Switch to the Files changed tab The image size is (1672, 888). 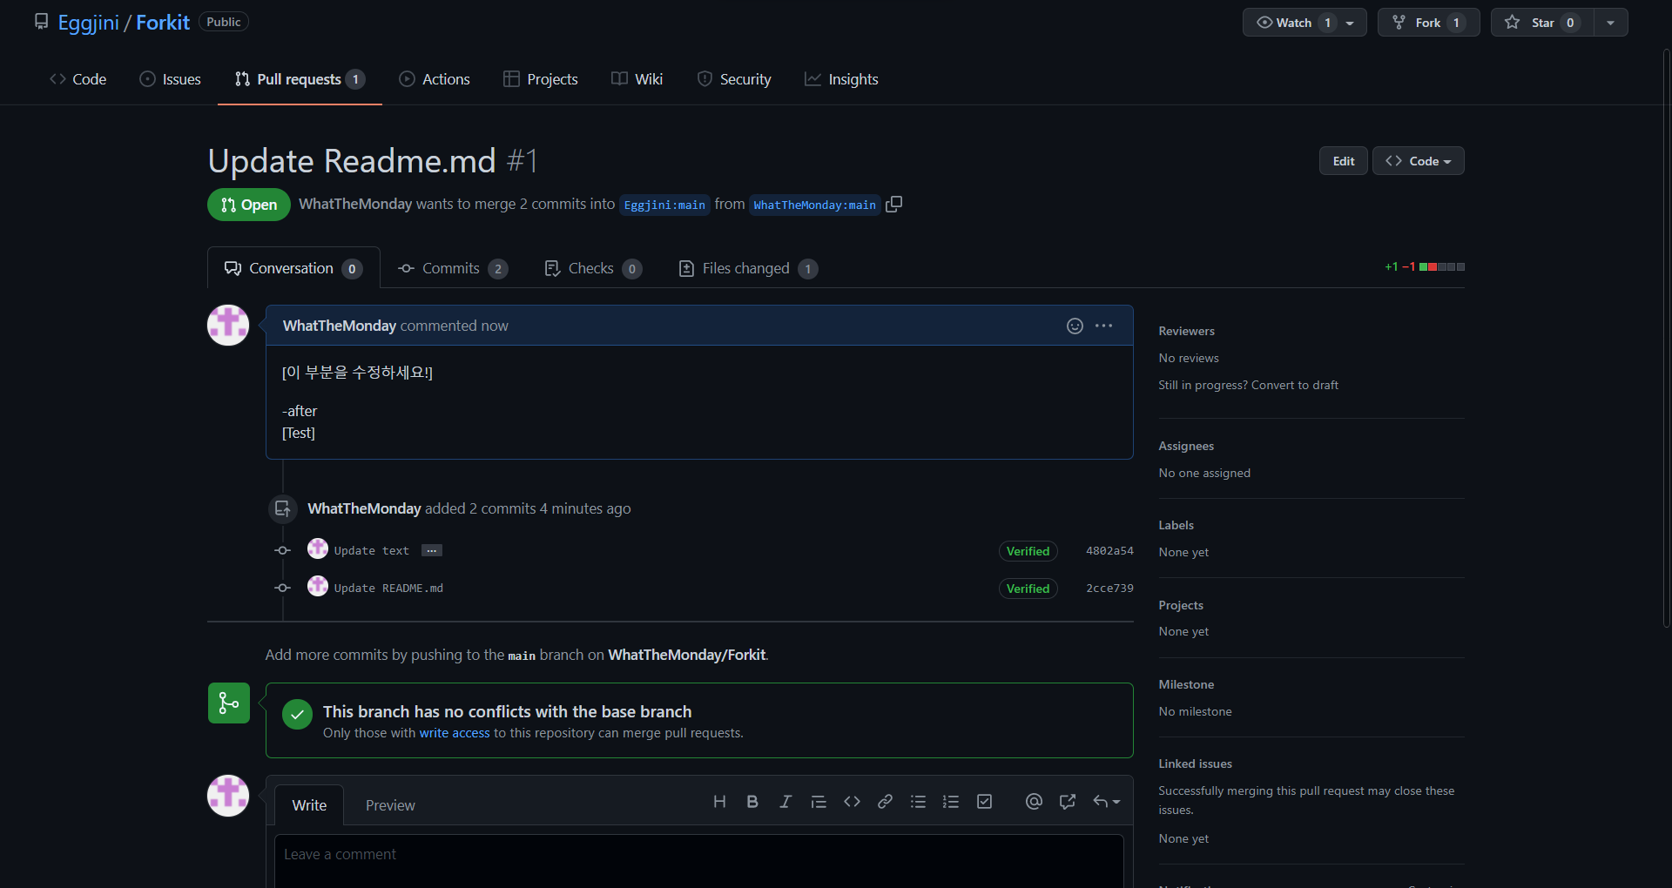748,268
